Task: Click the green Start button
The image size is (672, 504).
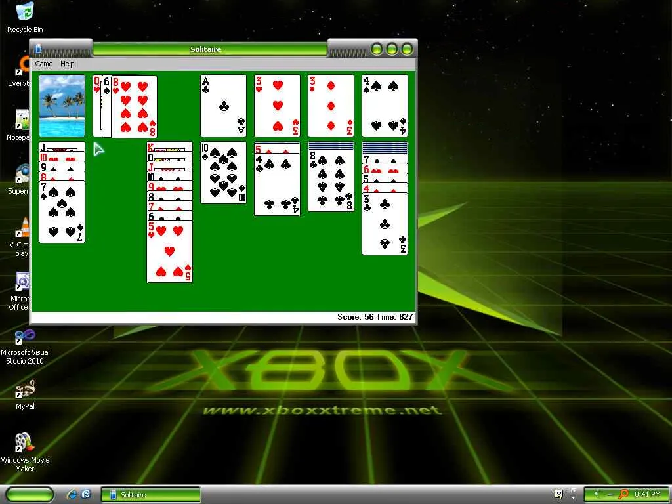Action: point(30,495)
